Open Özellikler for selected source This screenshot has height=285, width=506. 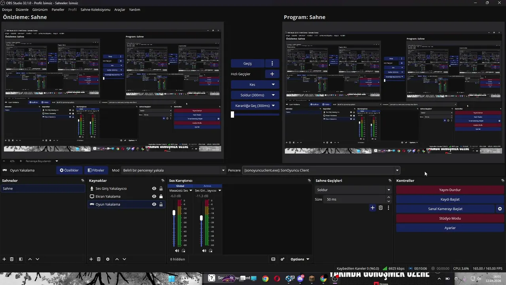[69, 170]
